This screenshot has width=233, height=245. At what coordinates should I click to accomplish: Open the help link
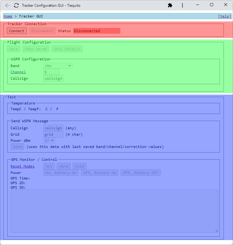224,16
